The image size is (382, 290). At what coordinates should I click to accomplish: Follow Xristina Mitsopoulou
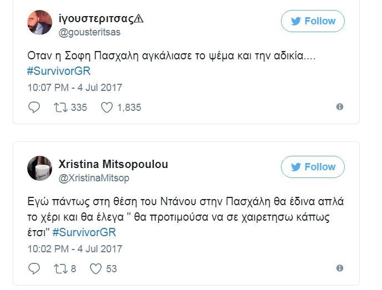point(313,167)
